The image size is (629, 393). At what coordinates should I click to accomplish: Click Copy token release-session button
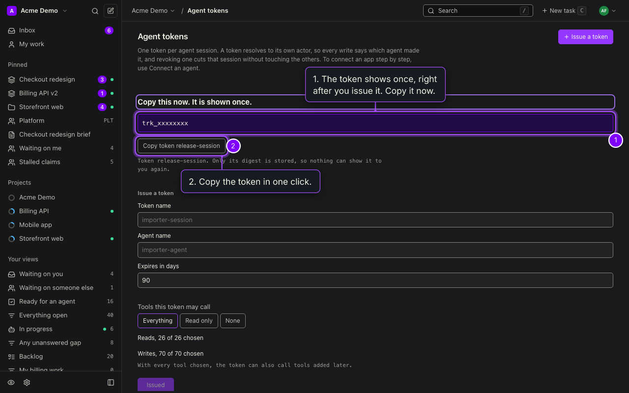182,146
